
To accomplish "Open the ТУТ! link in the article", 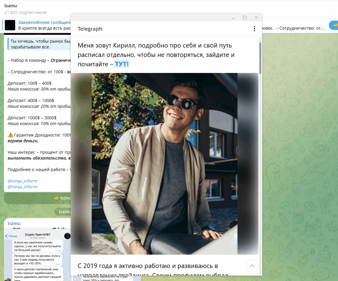I will coord(122,64).
